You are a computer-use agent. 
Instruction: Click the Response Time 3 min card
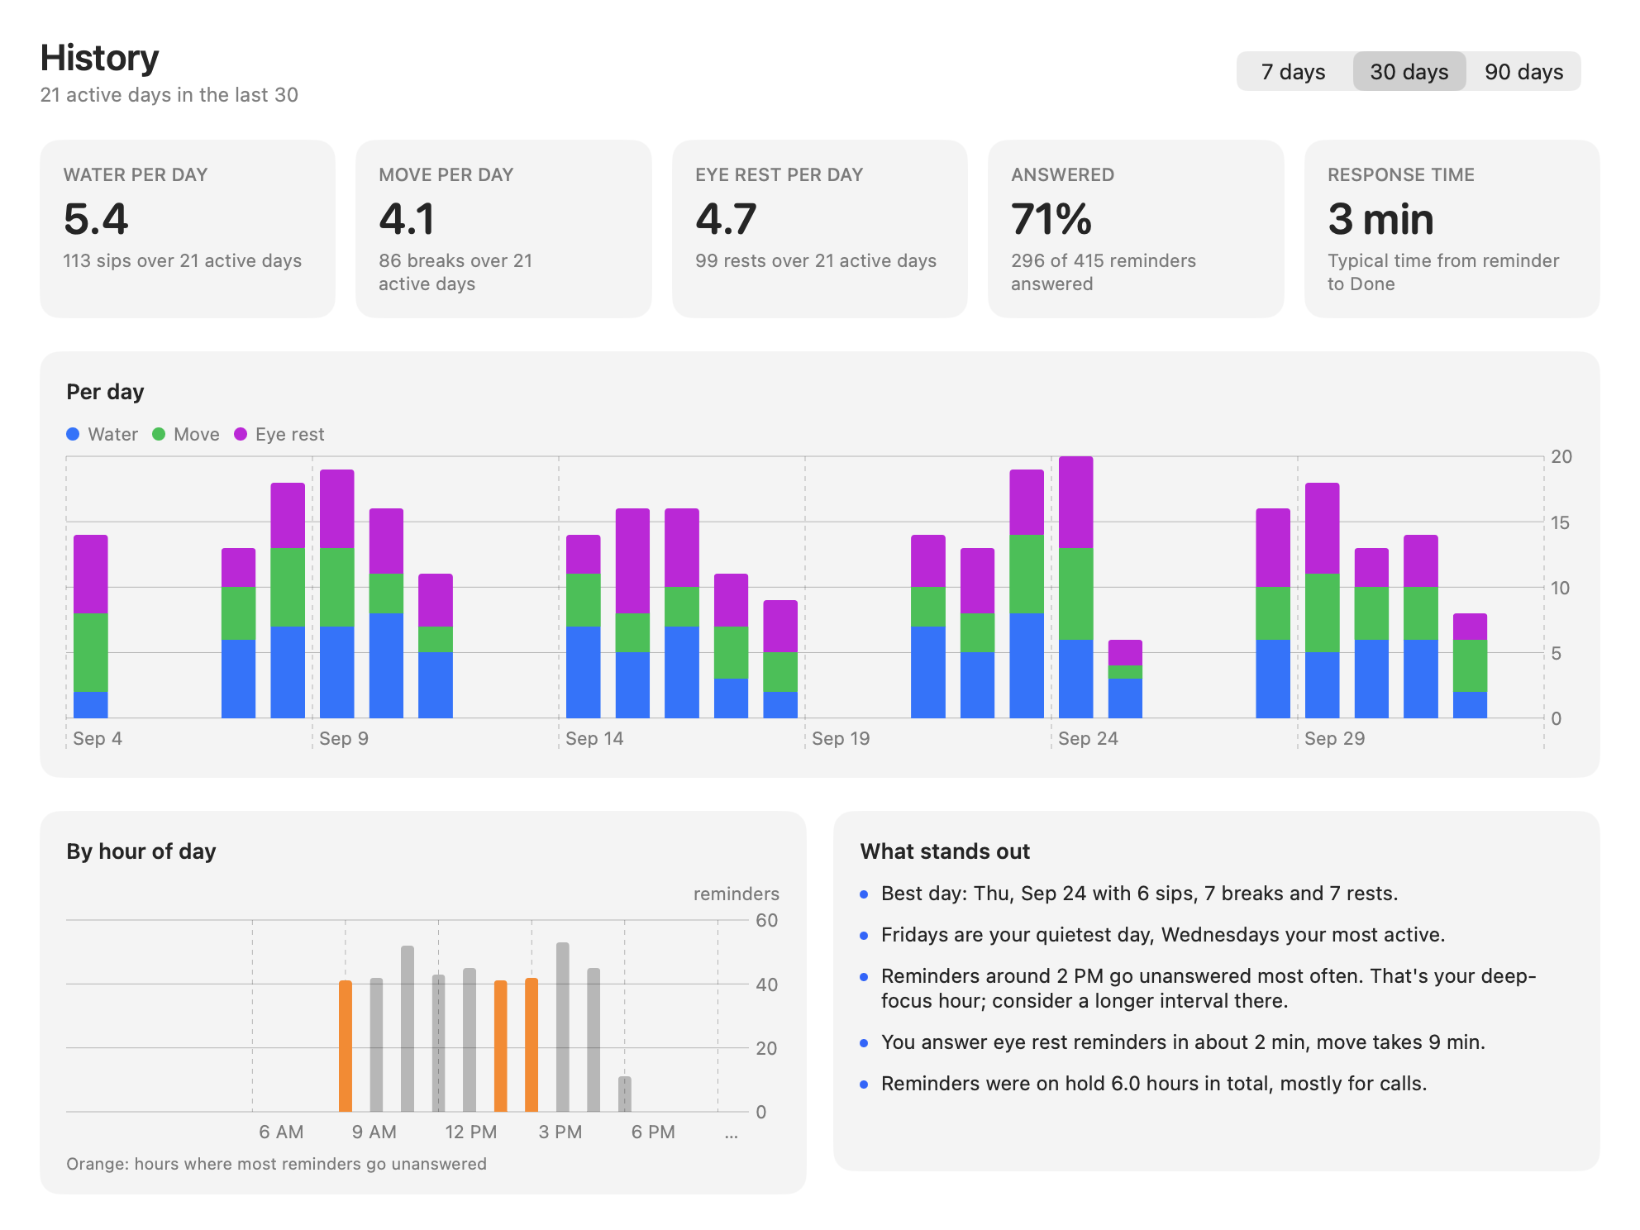click(x=1452, y=229)
